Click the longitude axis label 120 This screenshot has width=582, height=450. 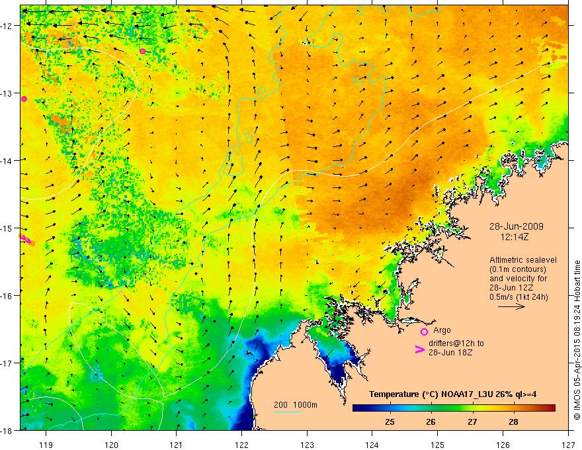click(x=111, y=445)
